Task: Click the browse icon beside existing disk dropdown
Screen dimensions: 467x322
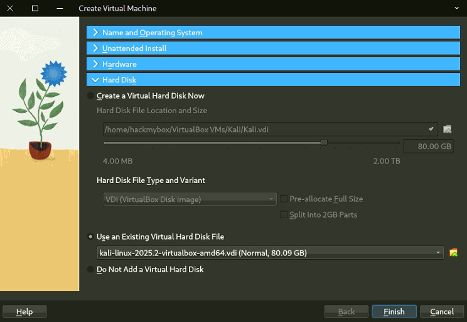Action: (x=453, y=253)
